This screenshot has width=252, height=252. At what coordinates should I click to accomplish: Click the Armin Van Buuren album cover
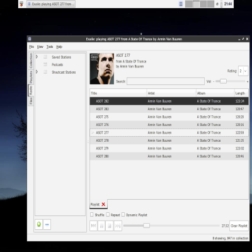tap(102, 69)
